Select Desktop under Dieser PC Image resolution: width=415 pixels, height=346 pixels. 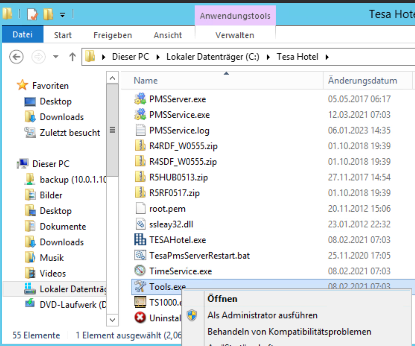coord(56,211)
